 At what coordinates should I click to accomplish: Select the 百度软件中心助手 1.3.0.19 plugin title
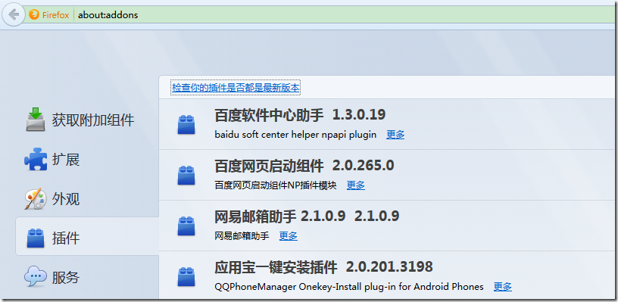point(300,115)
